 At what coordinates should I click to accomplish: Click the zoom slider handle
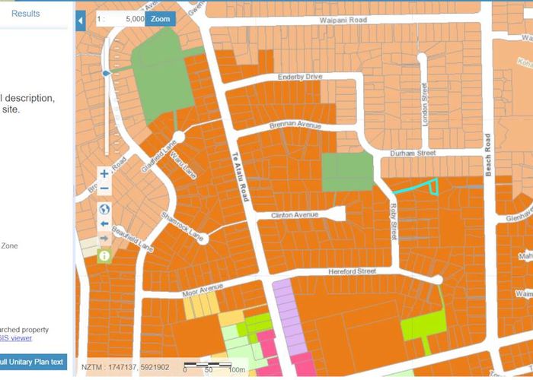[x=105, y=72]
